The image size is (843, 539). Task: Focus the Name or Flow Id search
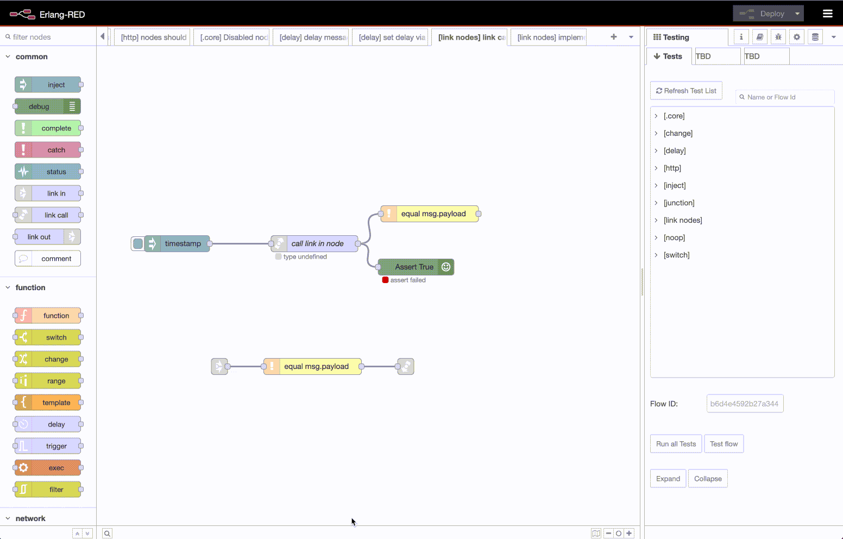785,97
